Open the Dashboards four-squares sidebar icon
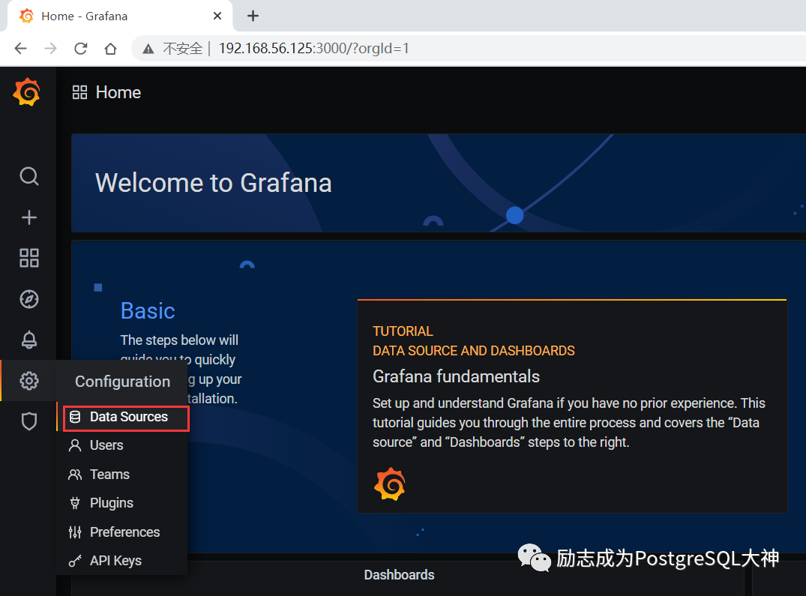The width and height of the screenshot is (806, 596). pos(28,258)
